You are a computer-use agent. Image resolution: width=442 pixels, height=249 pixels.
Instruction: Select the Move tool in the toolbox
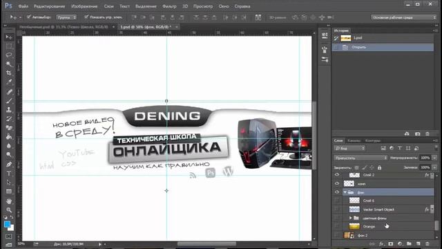9,37
